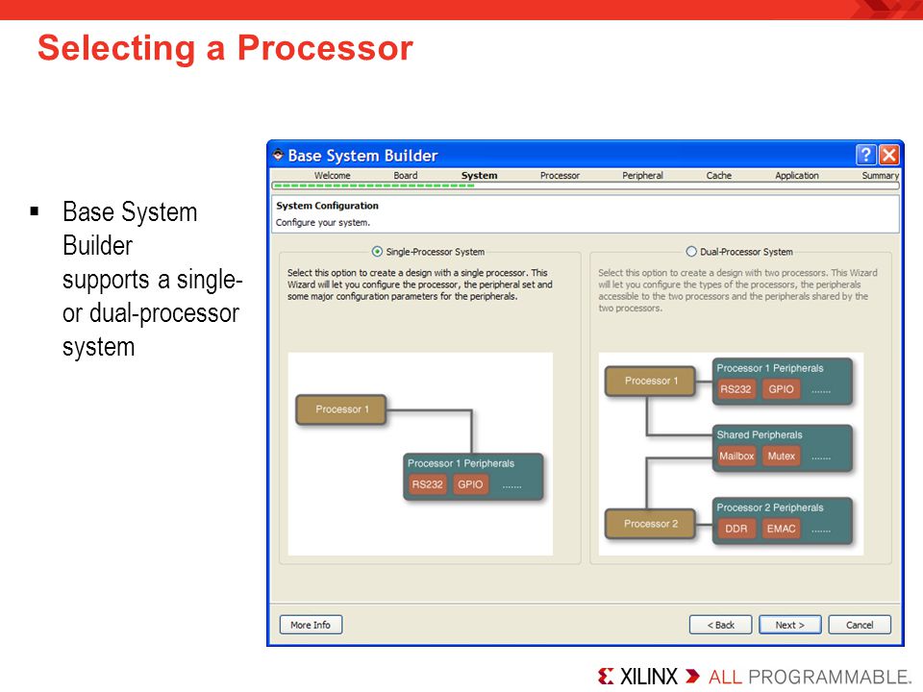Click the Mailbox block in Shared Peripherals
Screen dimensions: 923x692
pos(736,456)
